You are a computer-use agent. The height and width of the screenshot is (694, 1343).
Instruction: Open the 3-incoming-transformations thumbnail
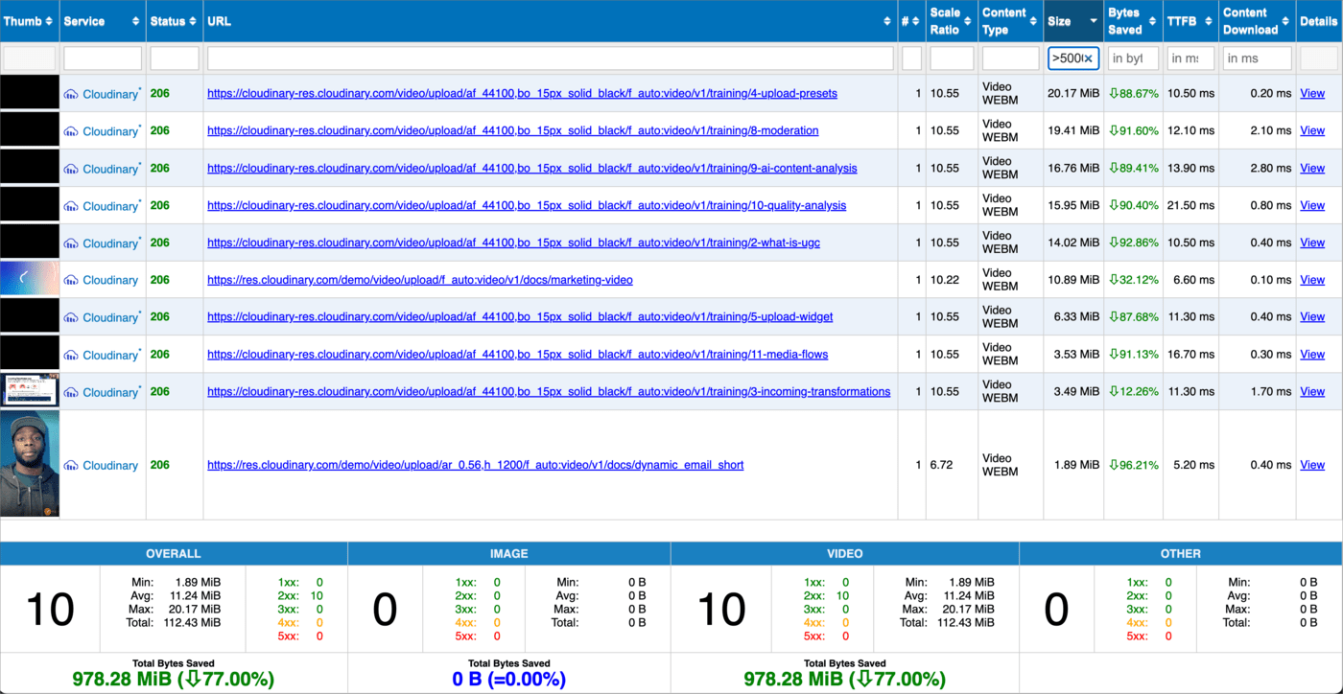30,391
